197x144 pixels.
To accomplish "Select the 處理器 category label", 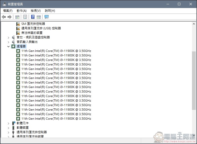I will (21, 46).
